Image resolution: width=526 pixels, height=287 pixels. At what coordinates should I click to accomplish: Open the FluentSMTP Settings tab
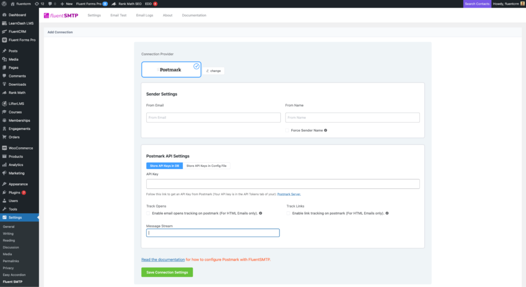coord(95,15)
